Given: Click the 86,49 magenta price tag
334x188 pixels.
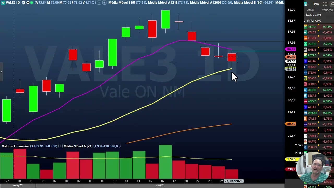Looking at the screenshot, I should [x=291, y=49].
